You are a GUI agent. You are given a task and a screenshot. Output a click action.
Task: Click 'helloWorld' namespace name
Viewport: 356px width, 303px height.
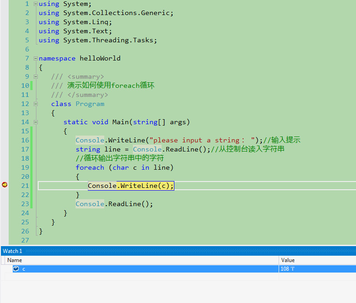coord(100,58)
